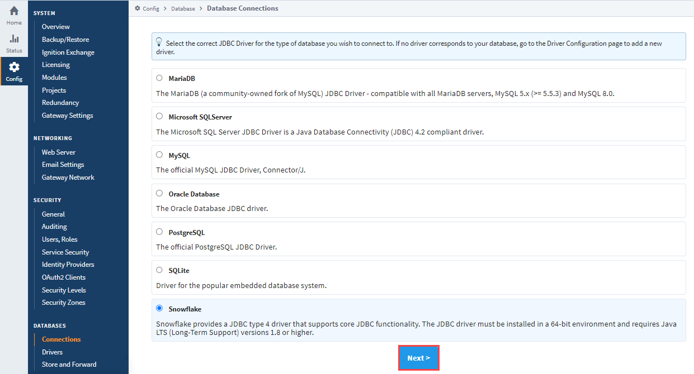Click the SYSTEM section header

[x=44, y=13]
